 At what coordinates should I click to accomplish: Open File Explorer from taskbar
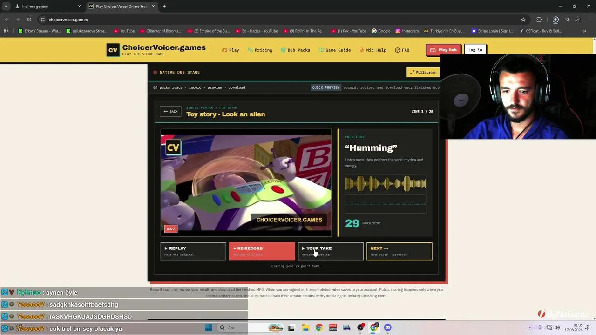305,328
